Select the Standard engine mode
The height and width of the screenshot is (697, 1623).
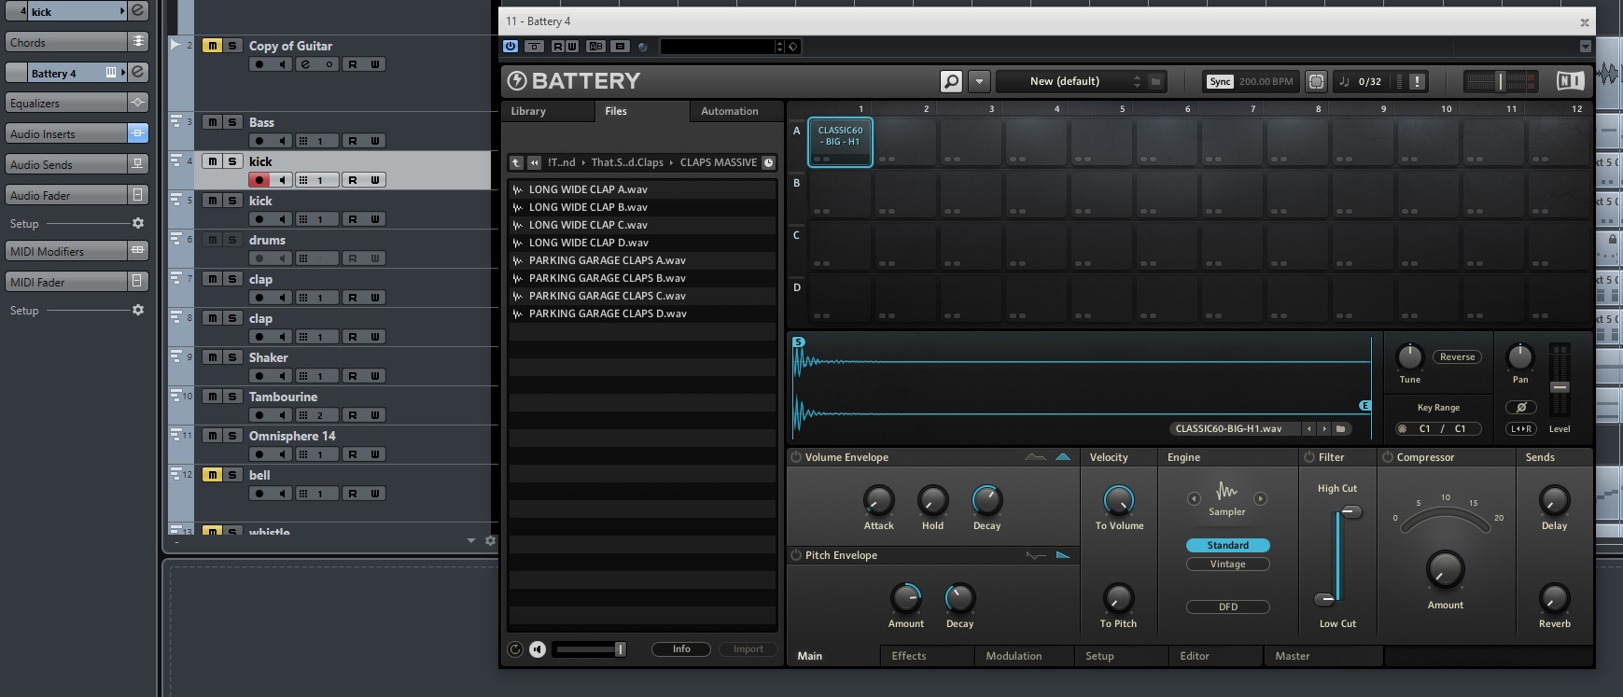click(1227, 546)
